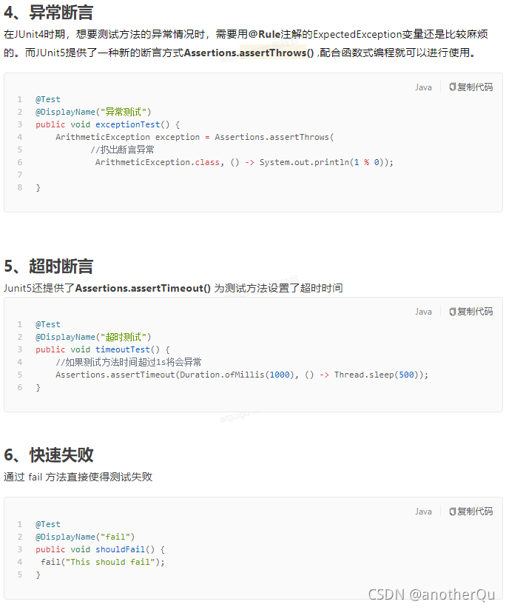Click the ArithmeticException.class code line

pyautogui.click(x=244, y=162)
